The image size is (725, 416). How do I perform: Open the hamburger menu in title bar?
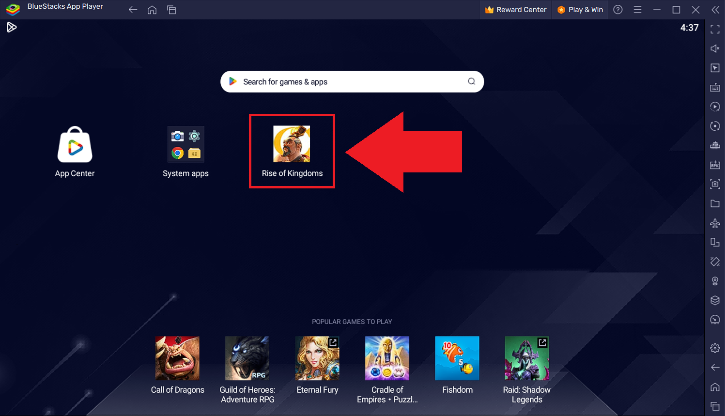(637, 10)
